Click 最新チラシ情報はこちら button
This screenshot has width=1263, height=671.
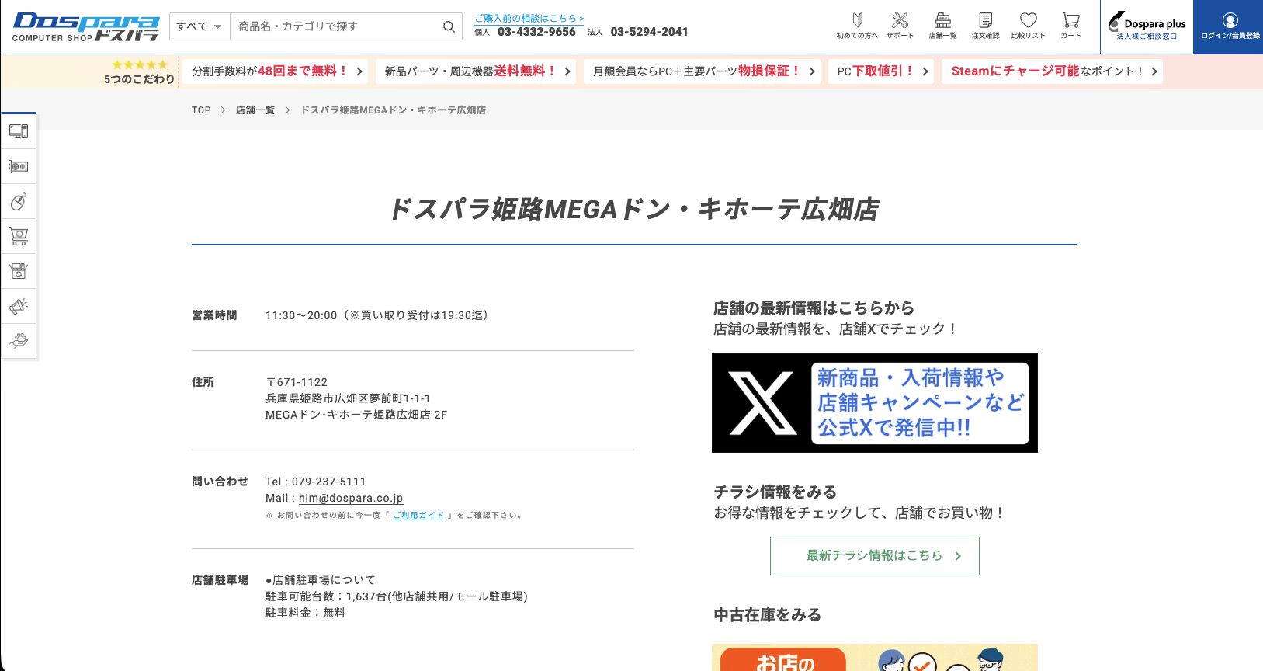pos(874,556)
